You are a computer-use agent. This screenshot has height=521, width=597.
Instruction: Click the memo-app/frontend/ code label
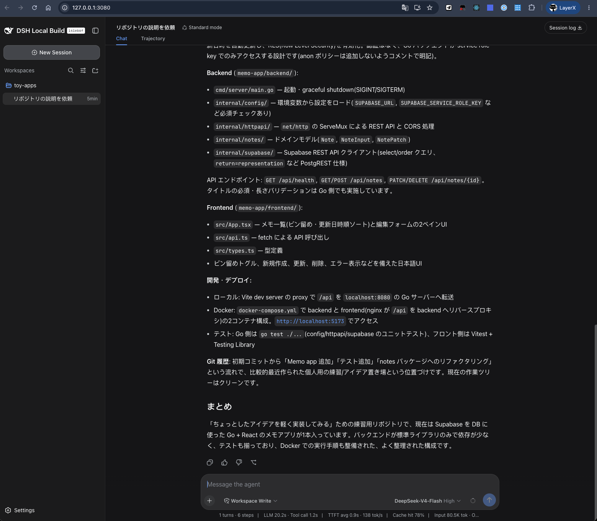[x=268, y=208]
